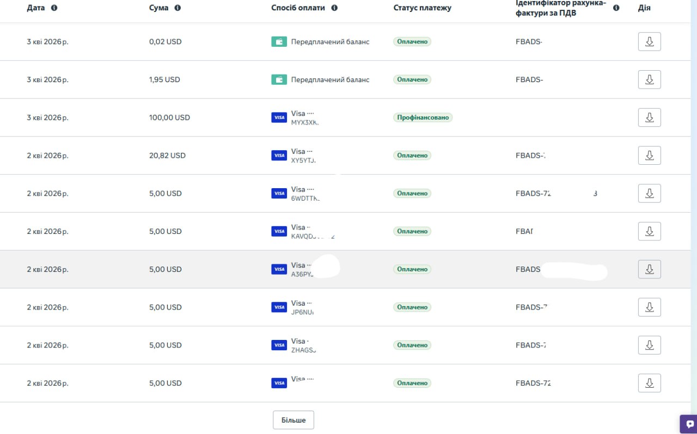This screenshot has width=697, height=434.
Task: Open info tooltip beside Спосіб оплати
Action: [334, 8]
